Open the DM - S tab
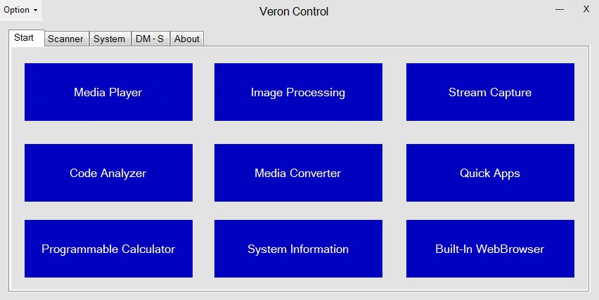599x300 pixels. pos(150,39)
